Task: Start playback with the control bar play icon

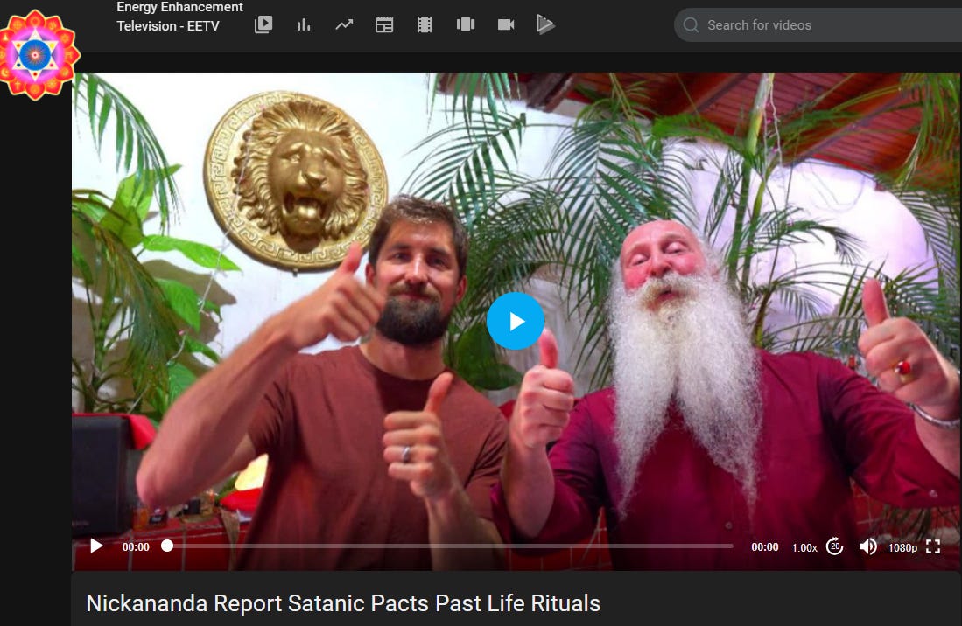Action: (x=96, y=546)
